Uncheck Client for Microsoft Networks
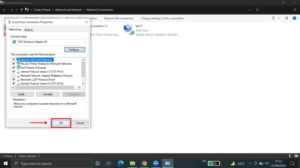This screenshot has height=168, width=300. point(13,60)
